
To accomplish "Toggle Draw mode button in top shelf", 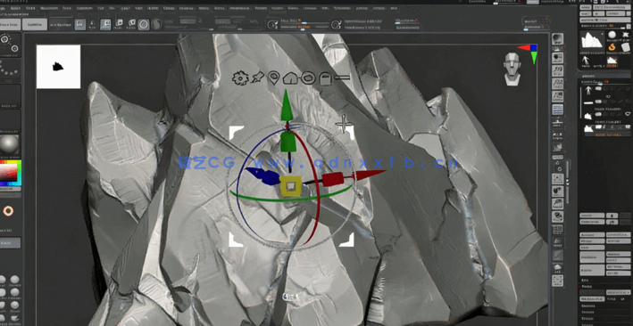I will [x=93, y=25].
